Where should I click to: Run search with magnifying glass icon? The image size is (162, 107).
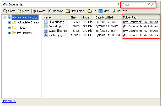coord(153,4)
